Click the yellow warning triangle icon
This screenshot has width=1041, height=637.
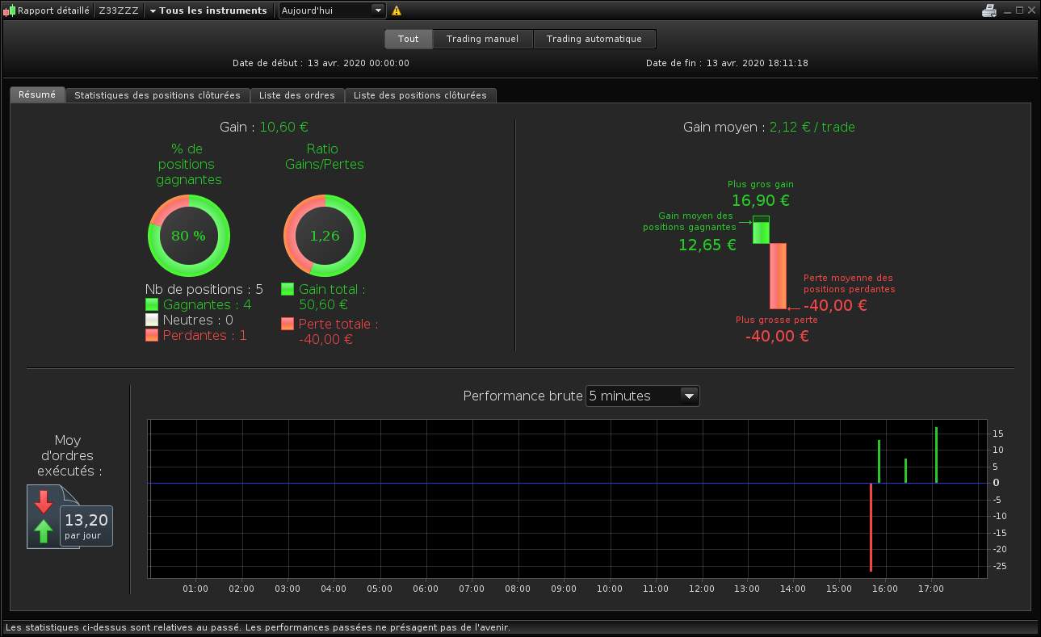[x=397, y=10]
